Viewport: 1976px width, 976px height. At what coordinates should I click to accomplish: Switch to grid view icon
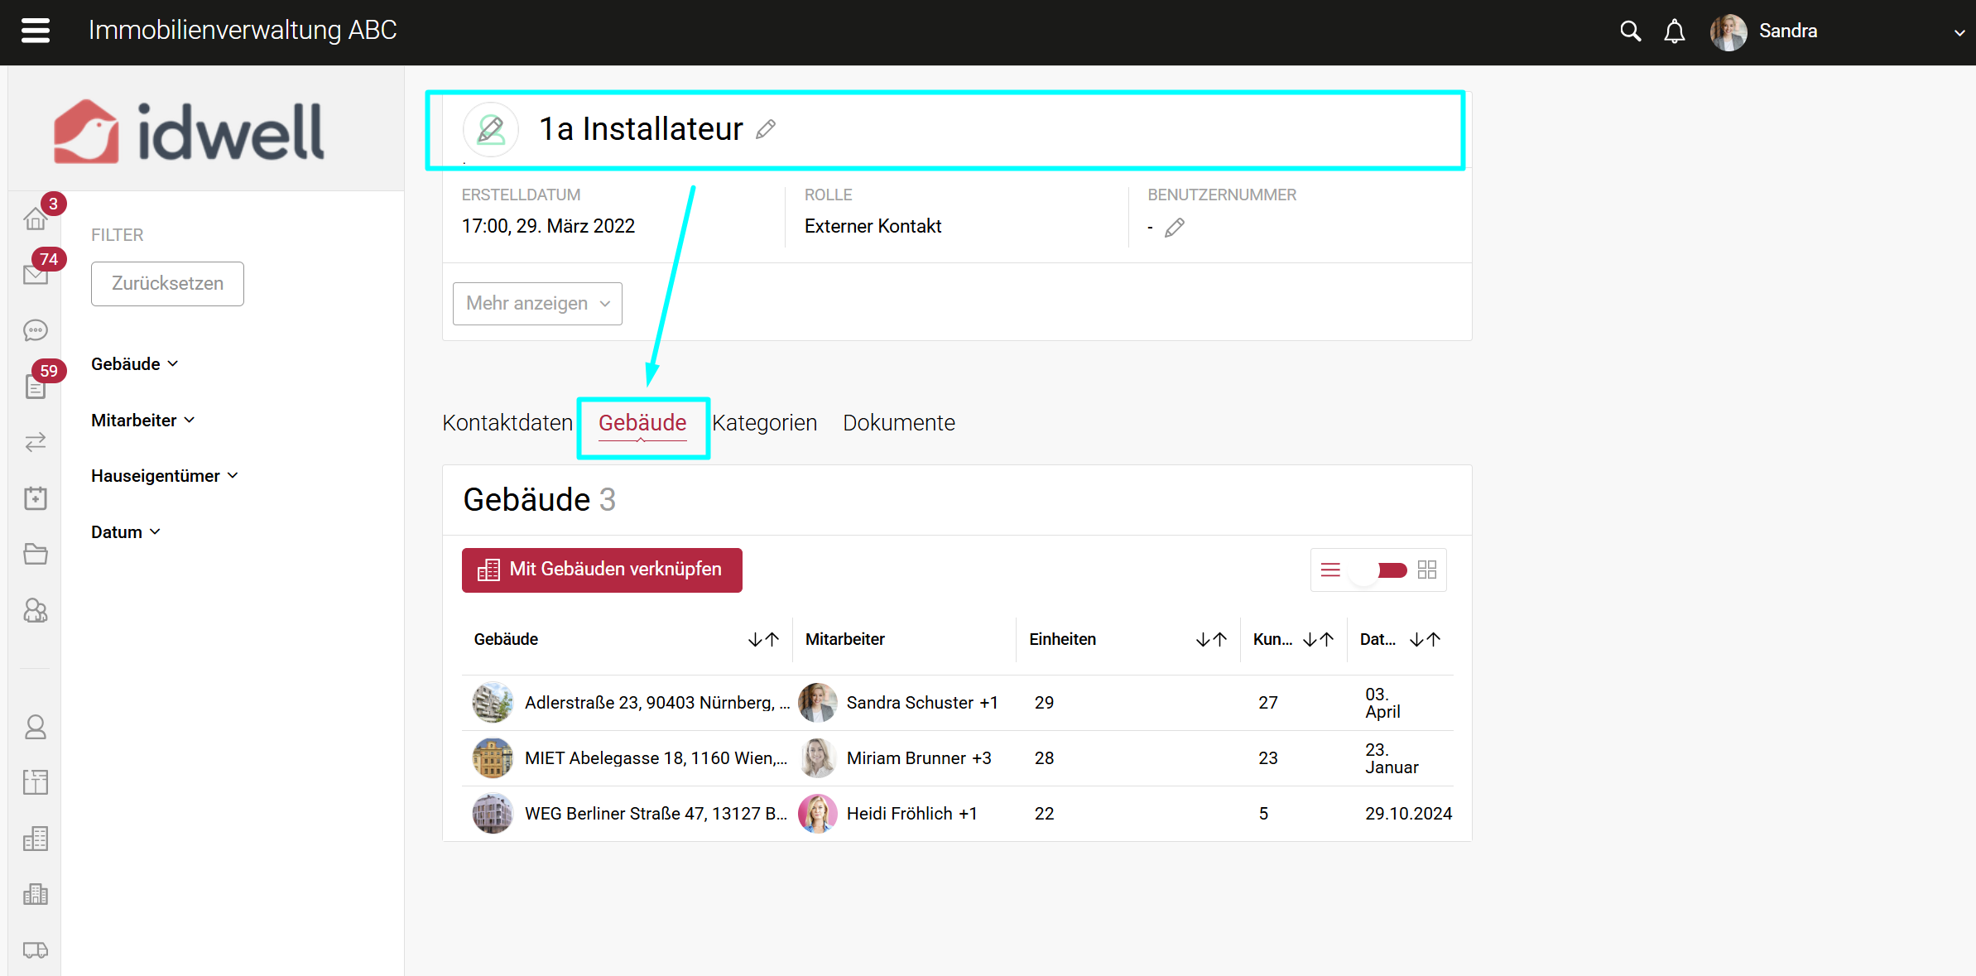click(x=1426, y=570)
